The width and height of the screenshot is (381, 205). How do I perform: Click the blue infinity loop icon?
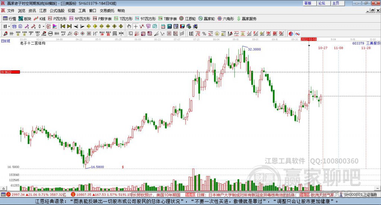coord(297,34)
